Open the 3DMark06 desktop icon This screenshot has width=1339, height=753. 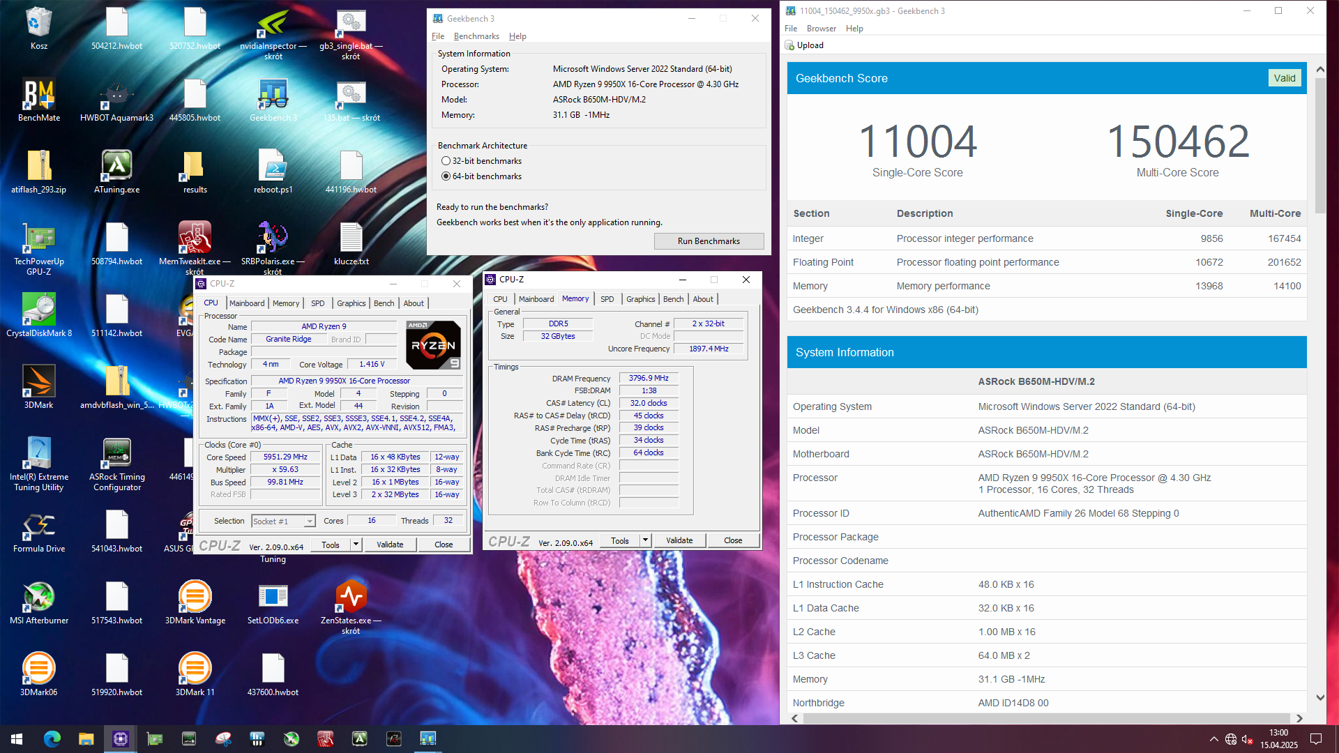(38, 674)
